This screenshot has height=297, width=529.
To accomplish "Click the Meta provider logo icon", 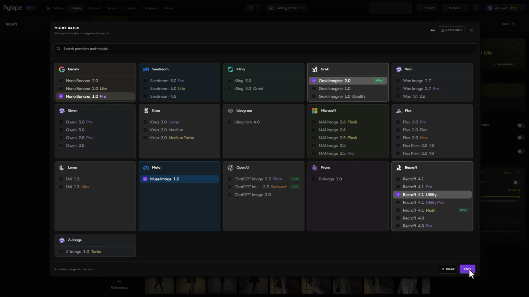I will click(146, 167).
